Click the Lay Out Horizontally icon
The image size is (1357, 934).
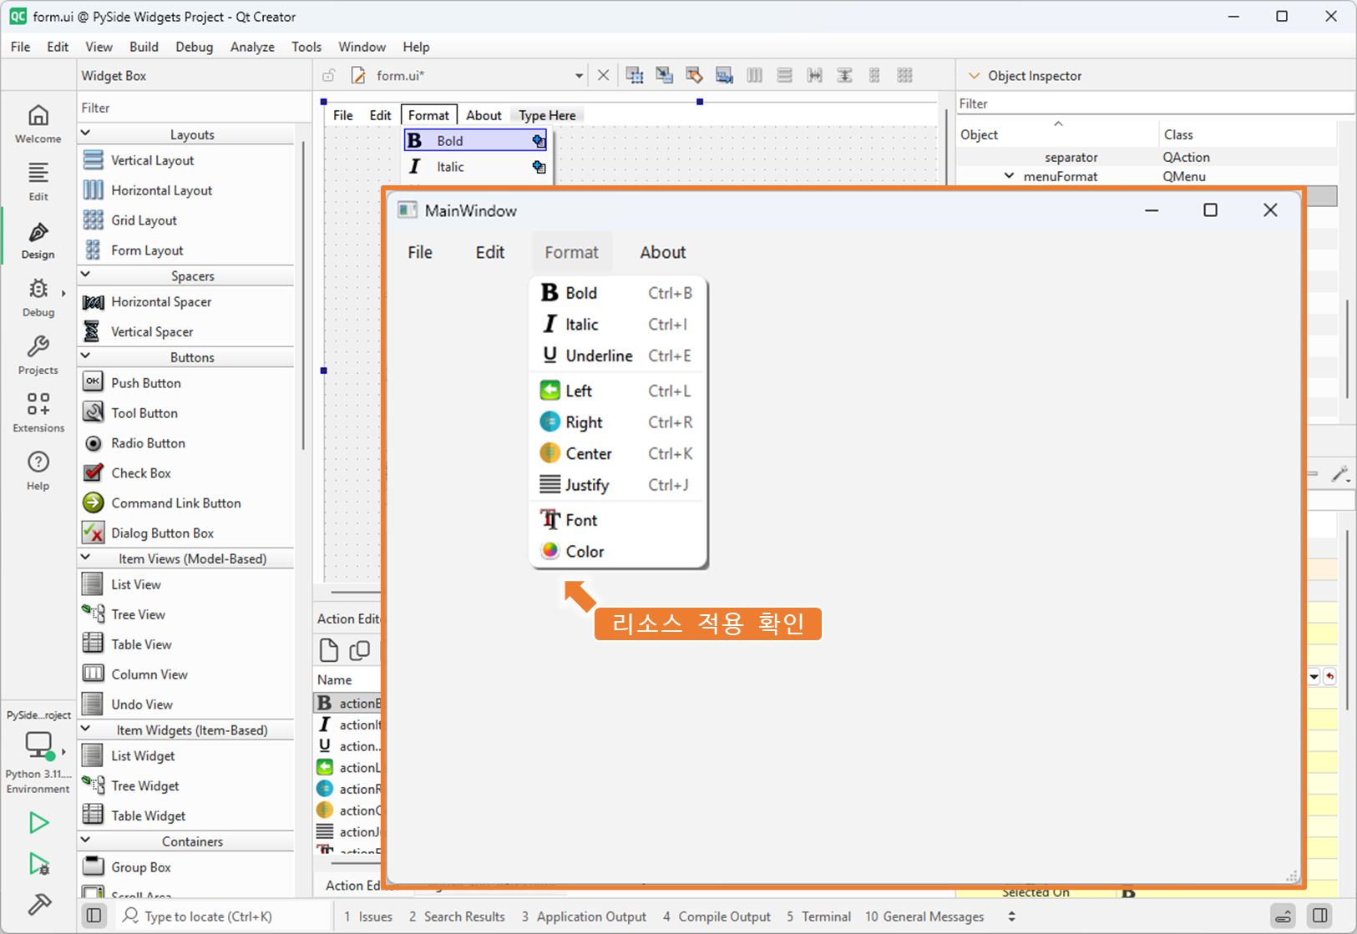[755, 75]
